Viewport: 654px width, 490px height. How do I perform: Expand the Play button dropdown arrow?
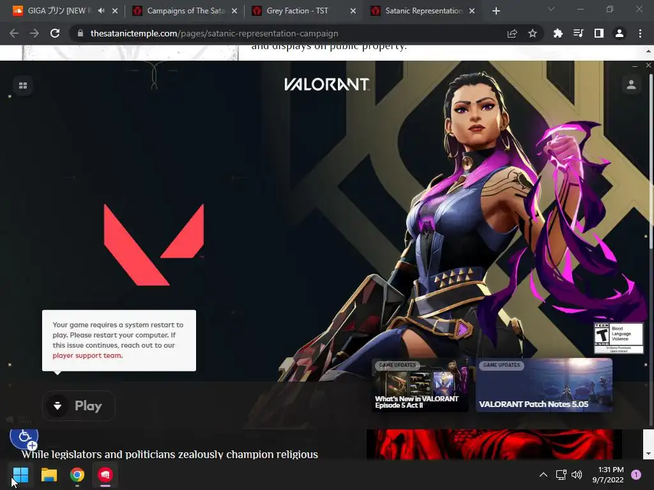pyautogui.click(x=57, y=405)
